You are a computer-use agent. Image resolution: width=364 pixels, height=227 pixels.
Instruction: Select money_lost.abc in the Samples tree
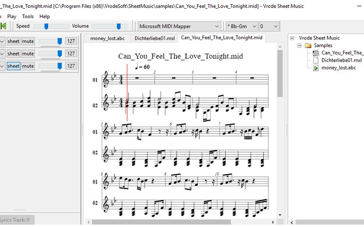point(339,68)
